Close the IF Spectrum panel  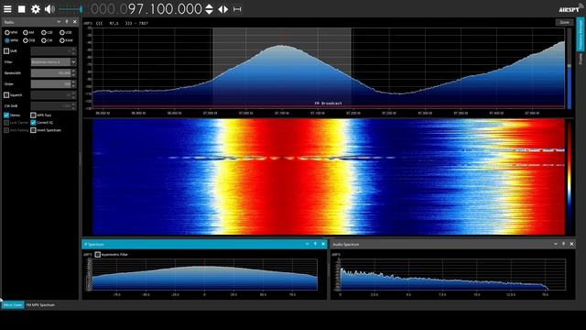click(x=323, y=244)
